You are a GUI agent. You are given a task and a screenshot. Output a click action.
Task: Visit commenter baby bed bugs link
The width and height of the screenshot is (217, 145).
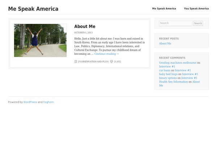coord(168,74)
